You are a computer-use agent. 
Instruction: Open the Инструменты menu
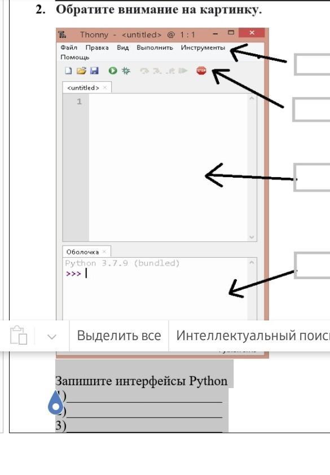point(203,47)
